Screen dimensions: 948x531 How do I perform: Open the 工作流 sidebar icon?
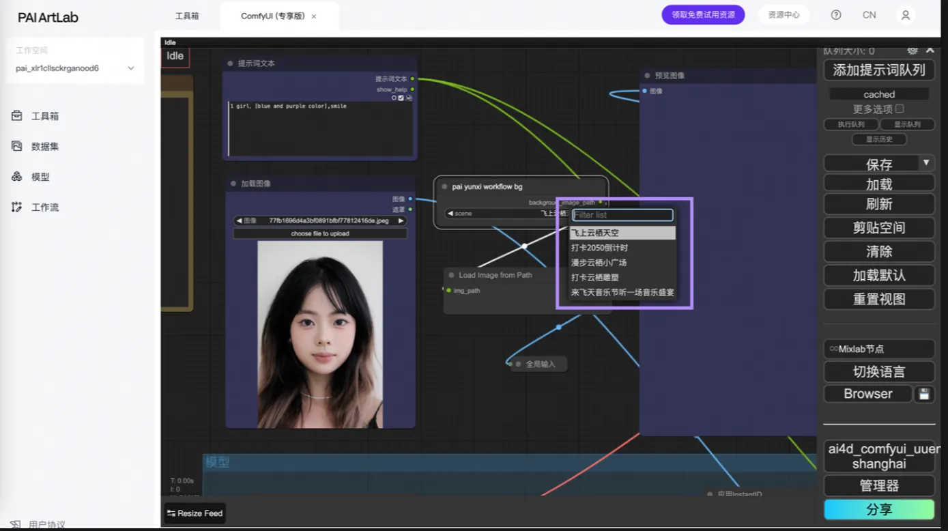tap(16, 207)
